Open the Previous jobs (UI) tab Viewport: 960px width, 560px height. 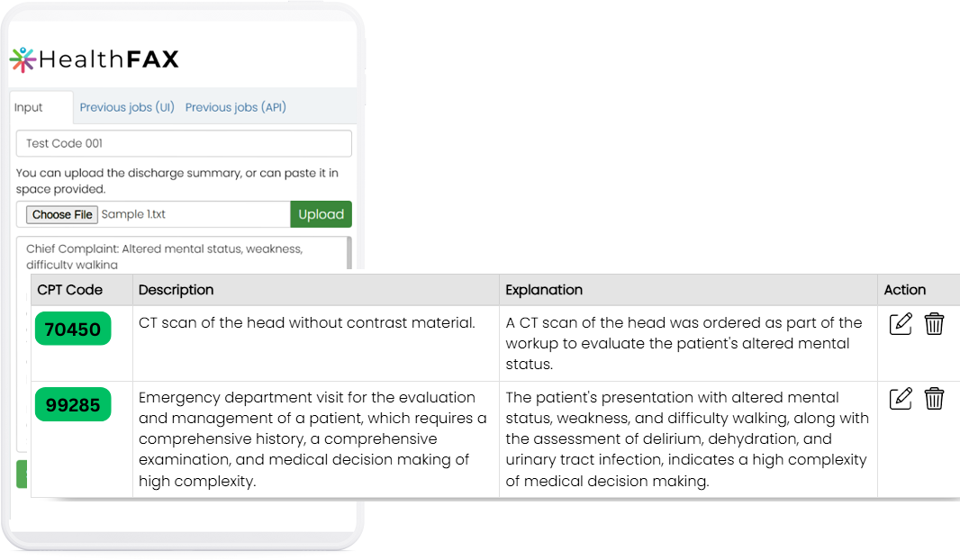point(127,107)
